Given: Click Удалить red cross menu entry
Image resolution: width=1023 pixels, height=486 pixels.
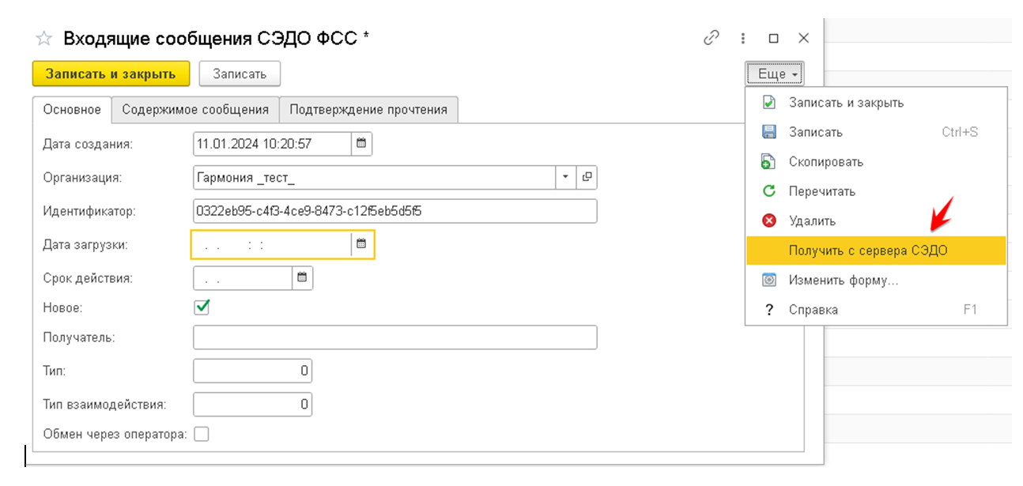Looking at the screenshot, I should click(x=812, y=221).
